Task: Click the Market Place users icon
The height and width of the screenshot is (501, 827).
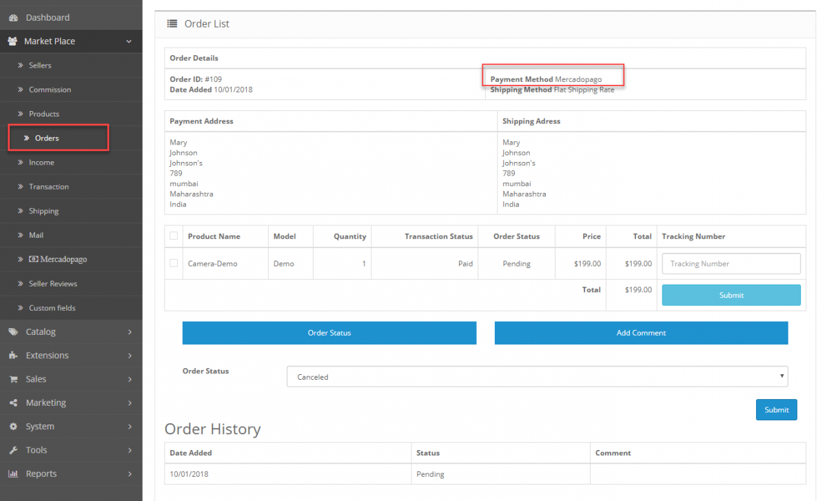Action: pos(12,41)
